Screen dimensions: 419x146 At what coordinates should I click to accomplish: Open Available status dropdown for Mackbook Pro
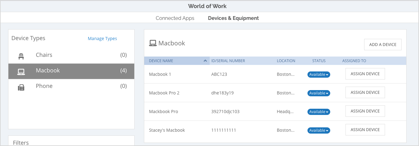pyautogui.click(x=319, y=112)
